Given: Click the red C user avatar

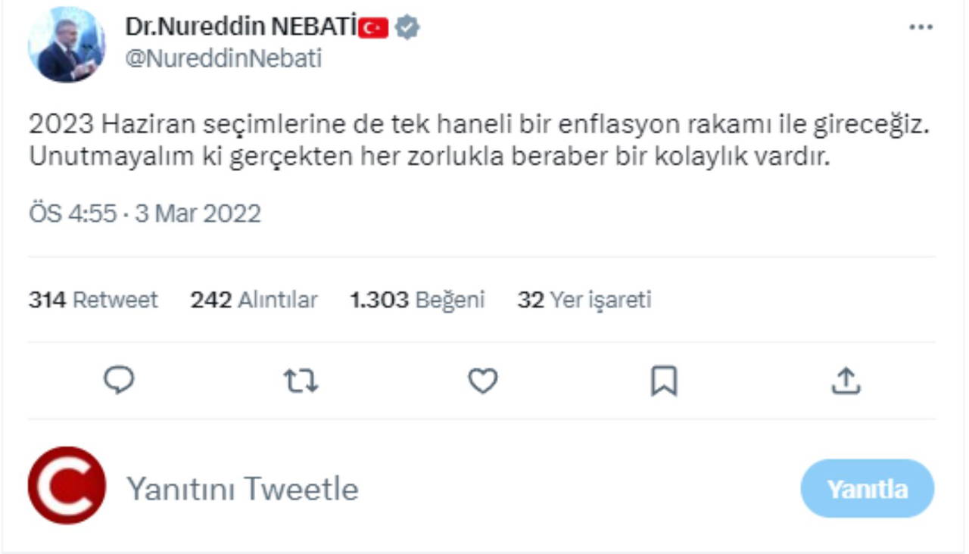Looking at the screenshot, I should click(x=67, y=486).
